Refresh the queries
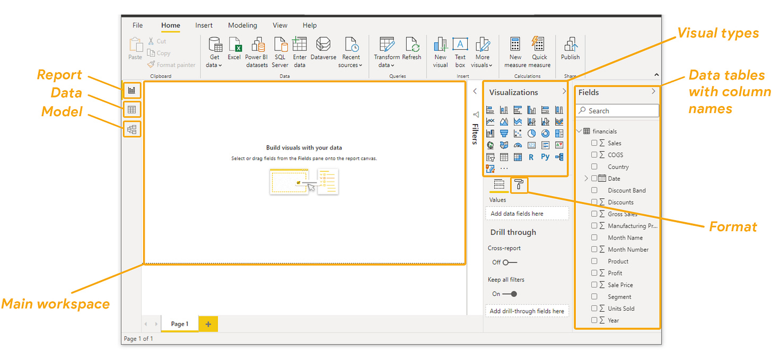This screenshot has width=772, height=351. 411,49
